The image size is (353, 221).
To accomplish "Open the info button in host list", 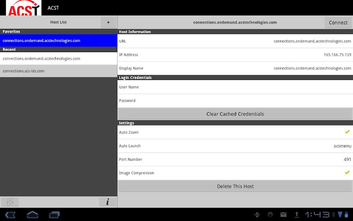I will 108,202.
